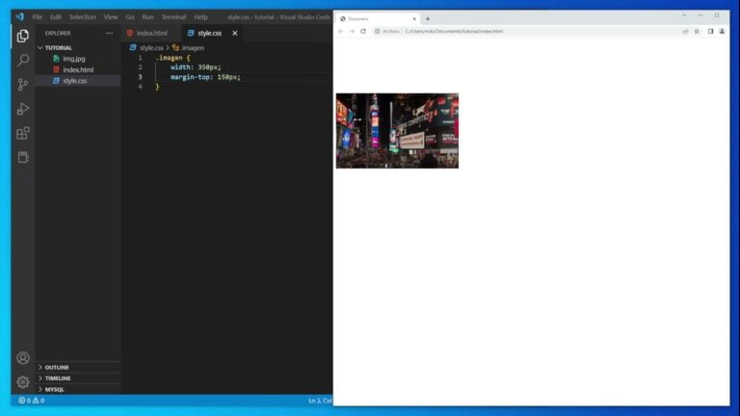The width and height of the screenshot is (740, 416).
Task: Open the Selection menu
Action: [x=83, y=17]
